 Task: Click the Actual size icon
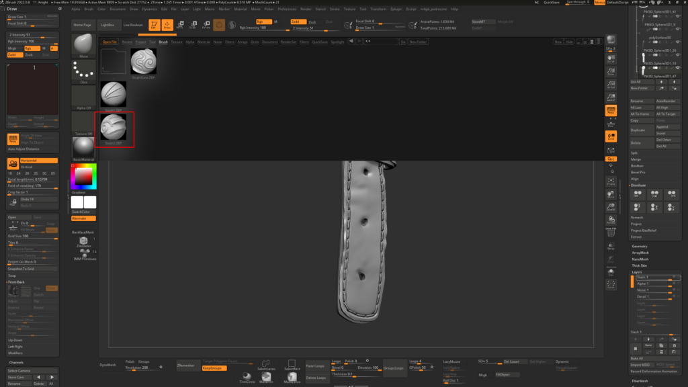[x=611, y=84]
